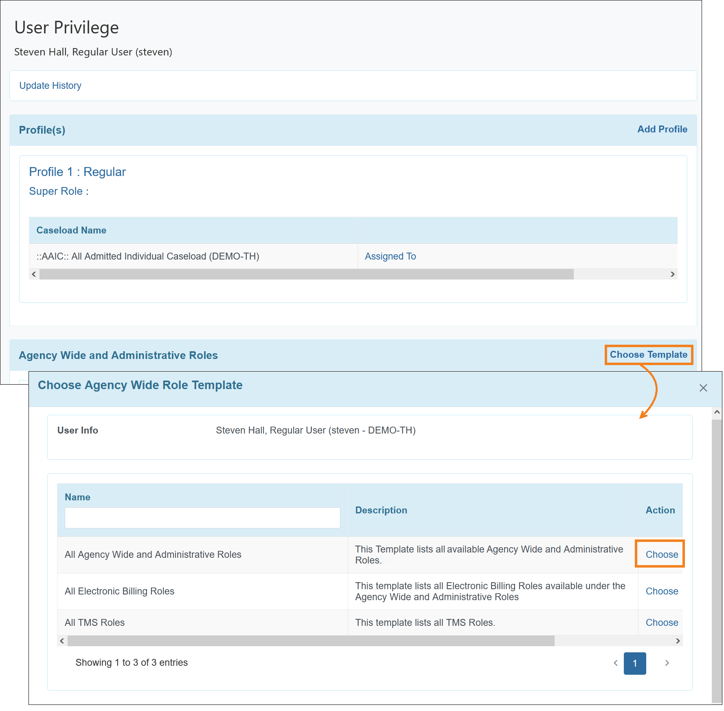Click Choose Template in Agency Wide roles header
The width and height of the screenshot is (724, 711).
click(x=648, y=354)
